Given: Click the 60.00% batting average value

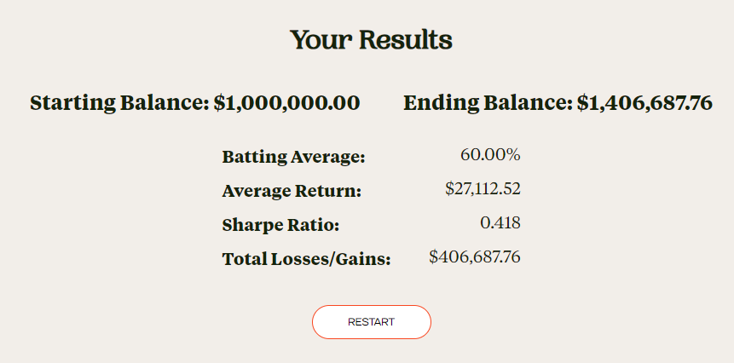Looking at the screenshot, I should click(x=490, y=155).
